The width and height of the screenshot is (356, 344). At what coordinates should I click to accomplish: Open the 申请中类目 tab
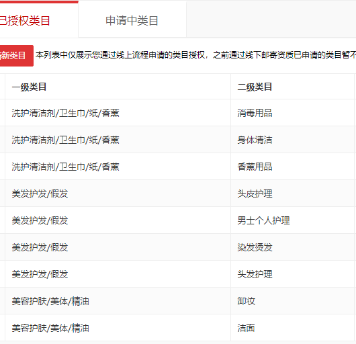pos(132,21)
